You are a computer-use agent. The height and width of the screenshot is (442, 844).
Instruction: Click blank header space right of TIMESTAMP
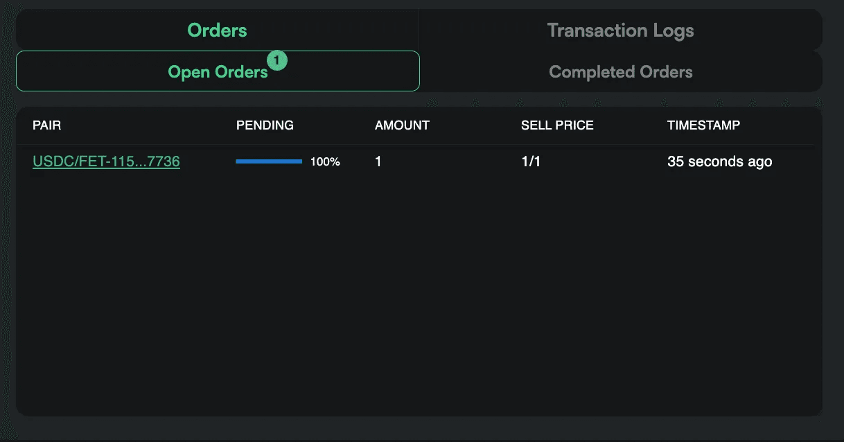[776, 125]
